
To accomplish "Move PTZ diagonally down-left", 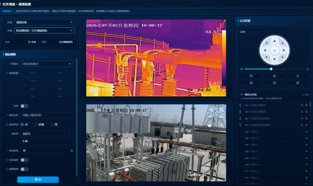I will point(267,57).
